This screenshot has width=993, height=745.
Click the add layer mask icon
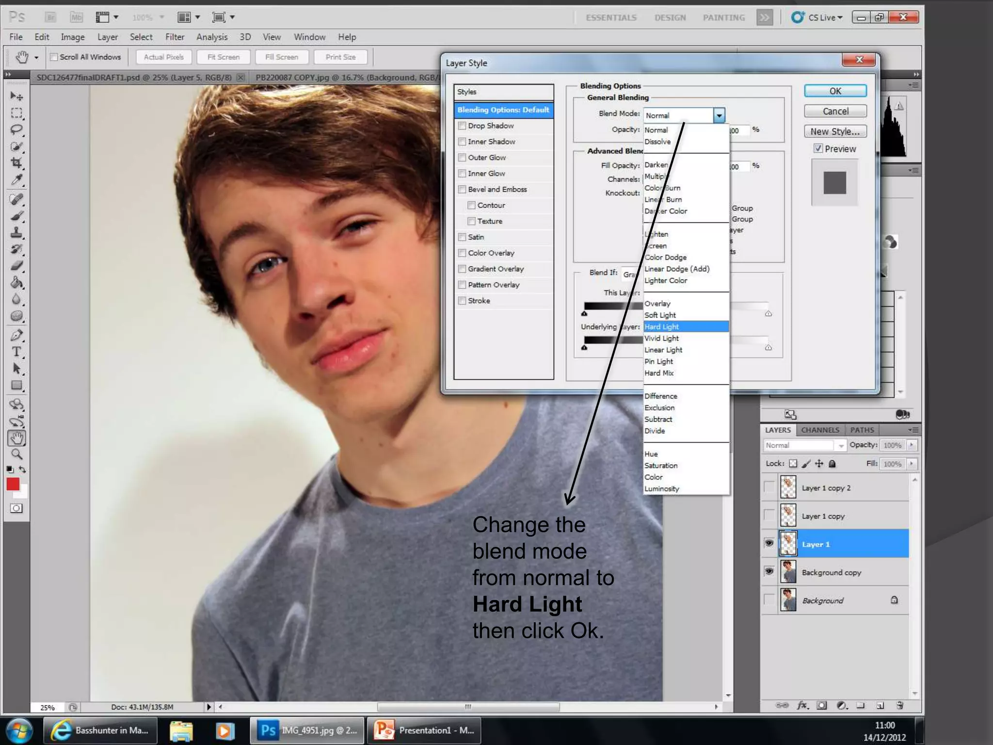(x=821, y=705)
